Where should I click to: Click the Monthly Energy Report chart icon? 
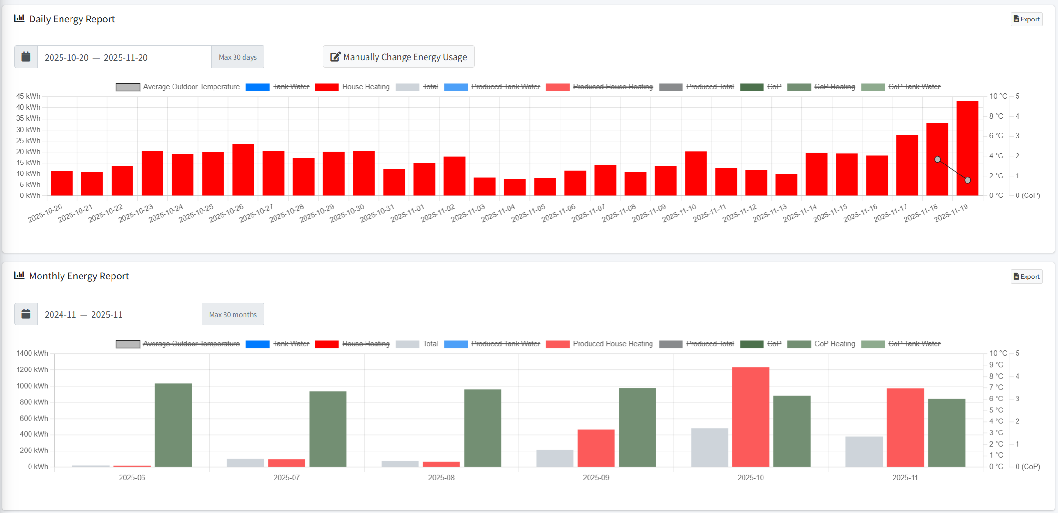19,276
